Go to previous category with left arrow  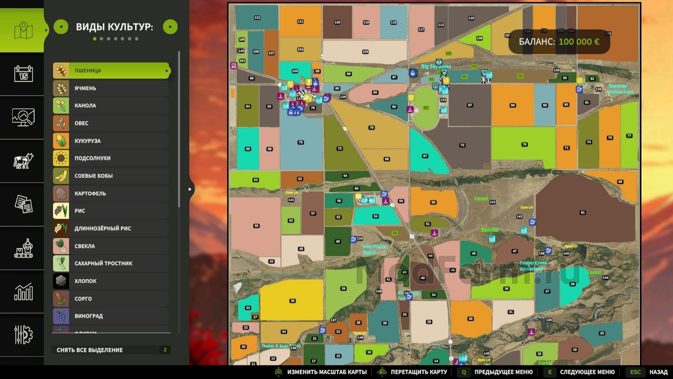click(x=61, y=26)
